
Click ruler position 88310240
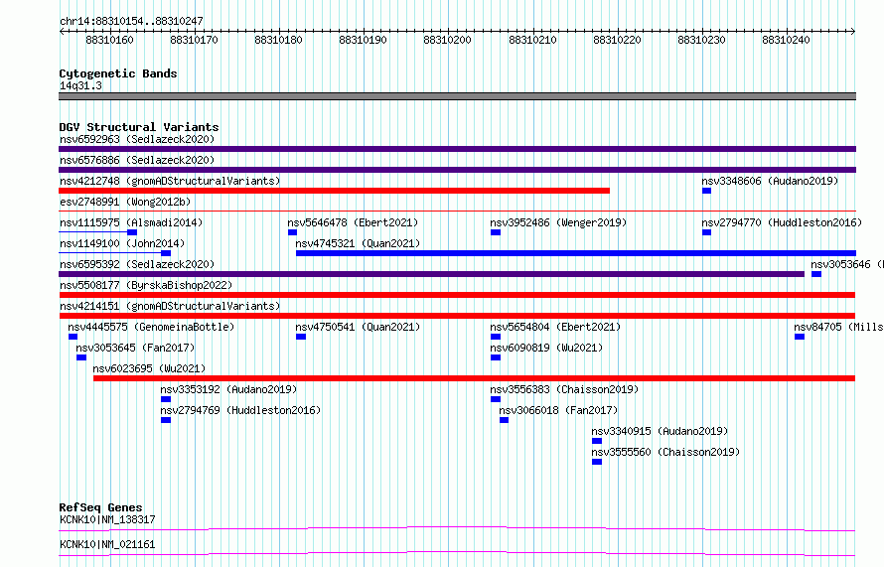pos(786,40)
